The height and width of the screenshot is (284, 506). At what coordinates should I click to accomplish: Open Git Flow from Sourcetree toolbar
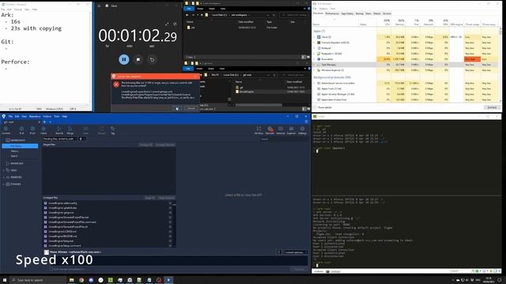pyautogui.click(x=259, y=130)
